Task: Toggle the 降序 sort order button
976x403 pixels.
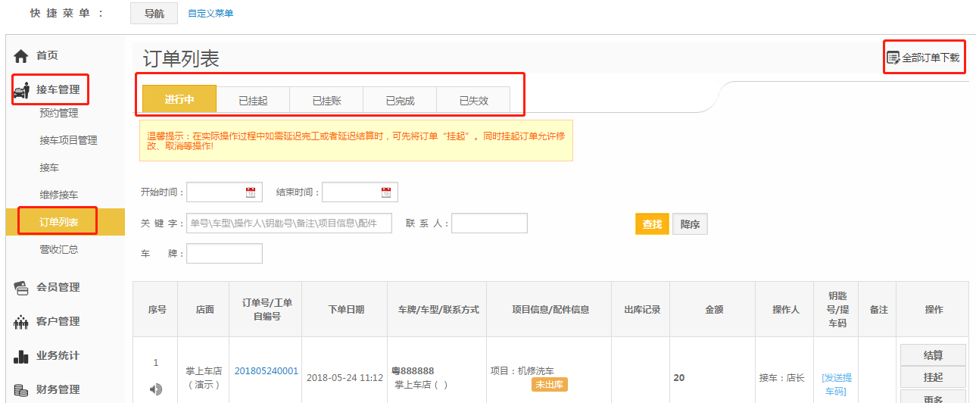Action: click(x=690, y=224)
